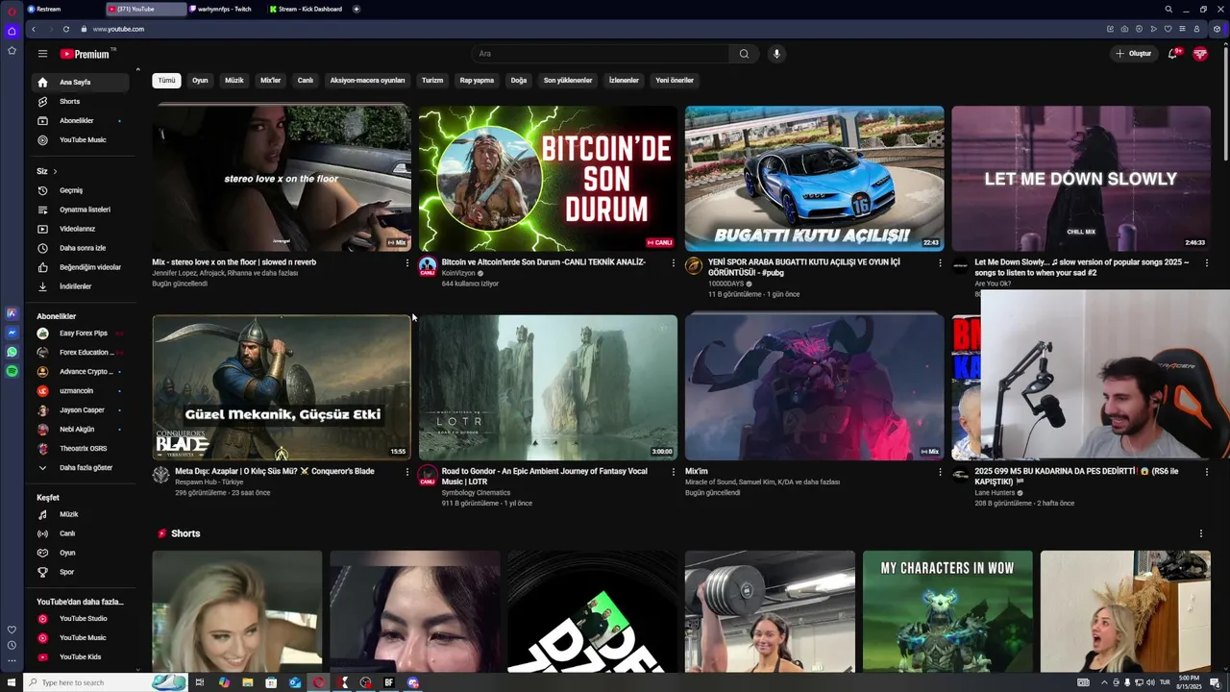Open Bitcoin'de Son Durum live thumbnail
Image resolution: width=1230 pixels, height=692 pixels.
click(x=548, y=178)
